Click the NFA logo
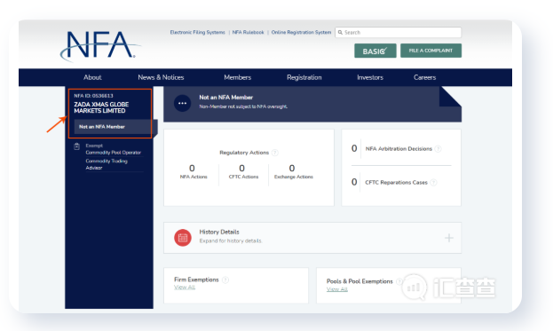 (x=100, y=46)
